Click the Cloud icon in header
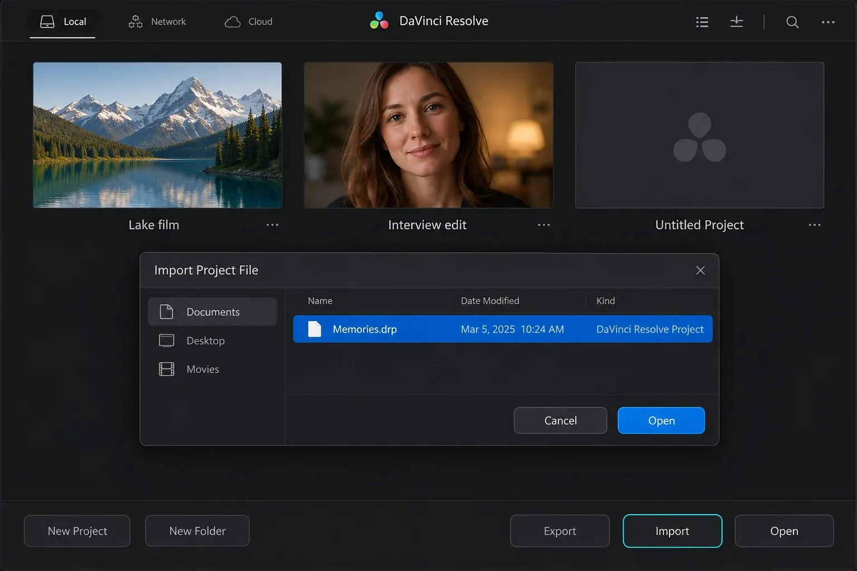 pyautogui.click(x=233, y=22)
